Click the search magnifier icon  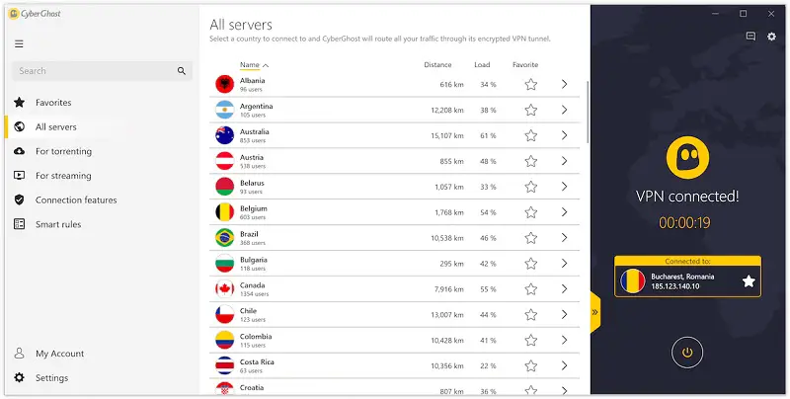pos(182,71)
